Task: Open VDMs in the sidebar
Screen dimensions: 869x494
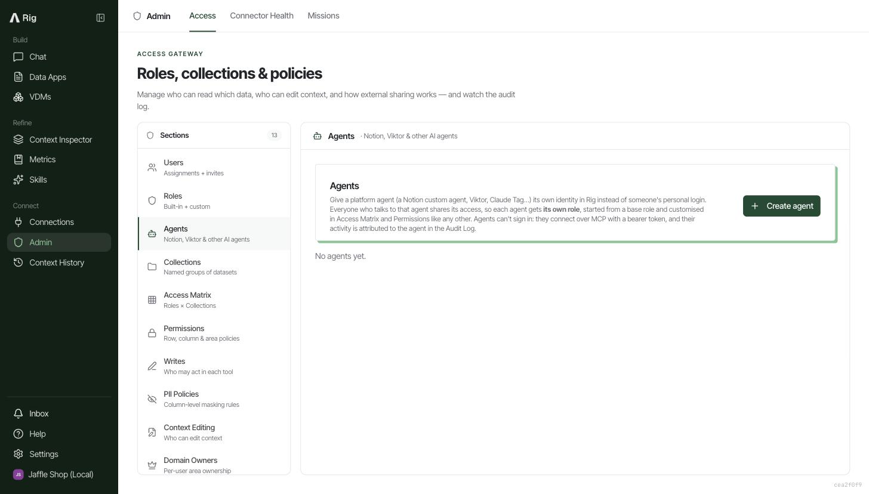Action: pyautogui.click(x=59, y=97)
